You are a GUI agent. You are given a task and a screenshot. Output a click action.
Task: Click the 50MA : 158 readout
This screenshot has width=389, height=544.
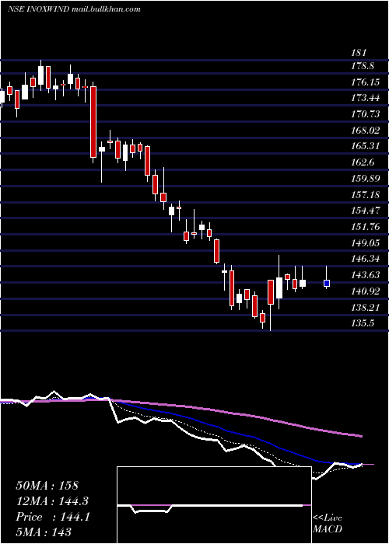(47, 486)
